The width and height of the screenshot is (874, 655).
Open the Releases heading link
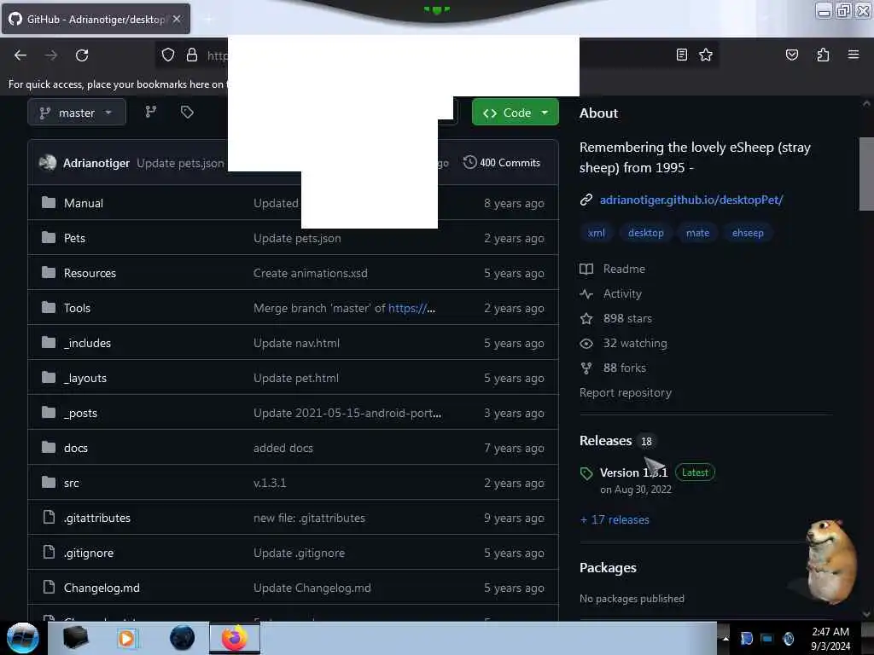605,441
